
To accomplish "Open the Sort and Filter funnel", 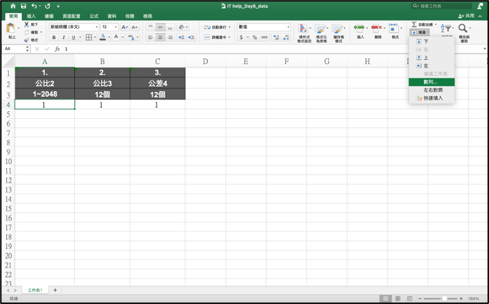I will coord(446,28).
